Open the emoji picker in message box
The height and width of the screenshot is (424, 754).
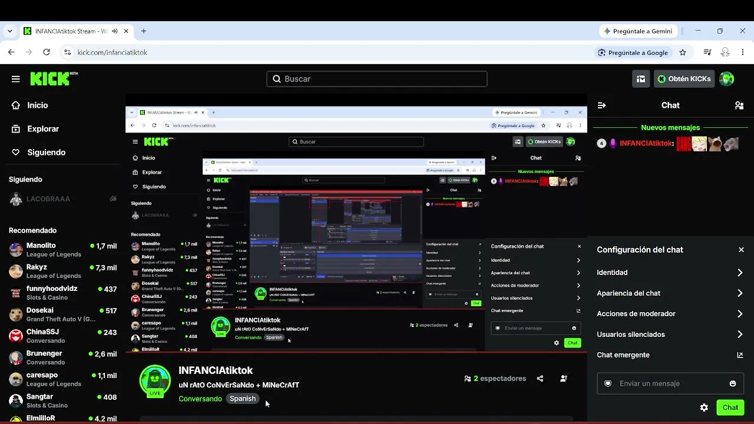pos(733,383)
